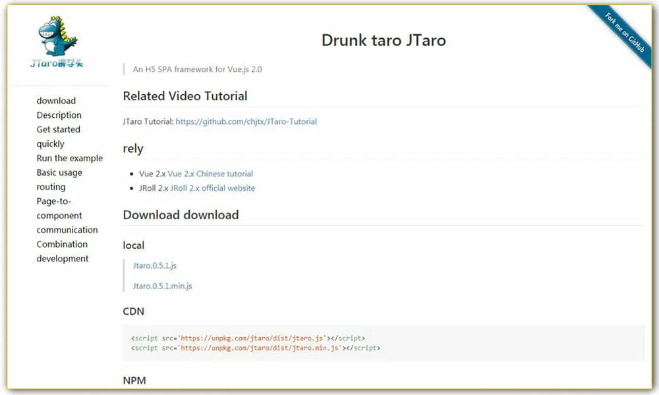Click the Download download heading
659x395 pixels.
tap(181, 215)
